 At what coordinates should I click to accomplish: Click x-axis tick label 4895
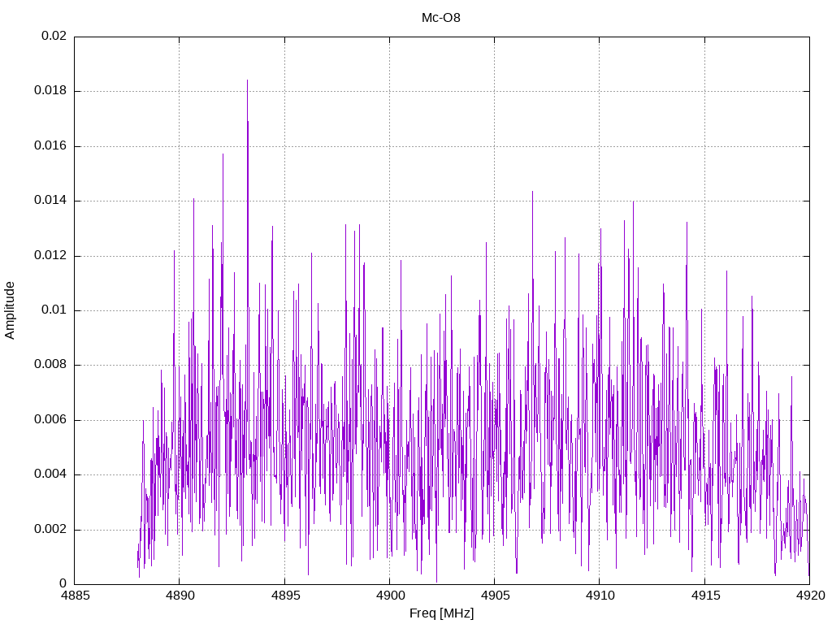tap(285, 596)
